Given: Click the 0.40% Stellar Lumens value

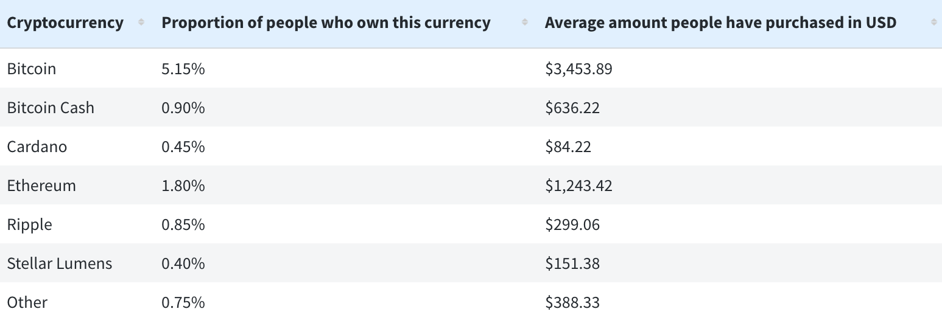Looking at the screenshot, I should click(x=183, y=263).
